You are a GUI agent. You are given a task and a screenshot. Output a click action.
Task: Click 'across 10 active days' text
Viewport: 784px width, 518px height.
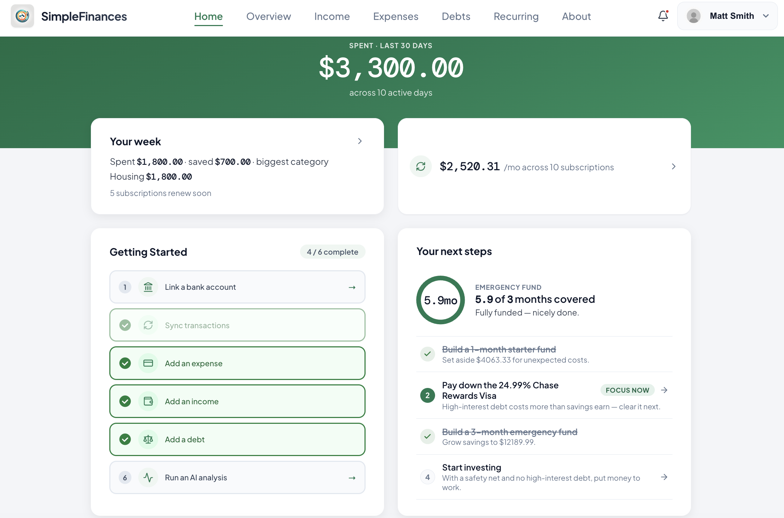[x=391, y=93]
